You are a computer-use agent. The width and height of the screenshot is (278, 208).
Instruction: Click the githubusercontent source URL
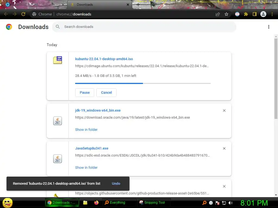[x=142, y=193]
